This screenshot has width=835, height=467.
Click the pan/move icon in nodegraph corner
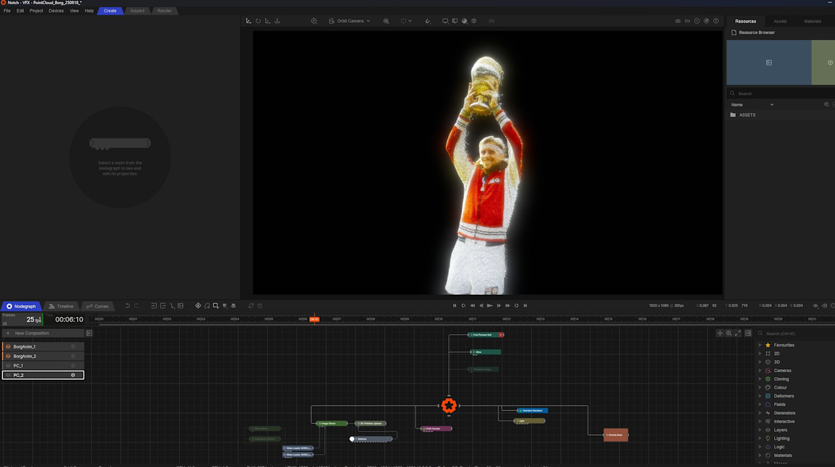[x=719, y=333]
